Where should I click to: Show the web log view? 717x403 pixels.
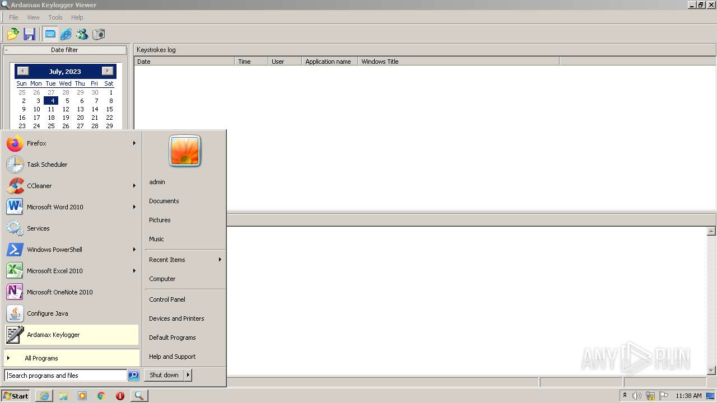(x=66, y=34)
